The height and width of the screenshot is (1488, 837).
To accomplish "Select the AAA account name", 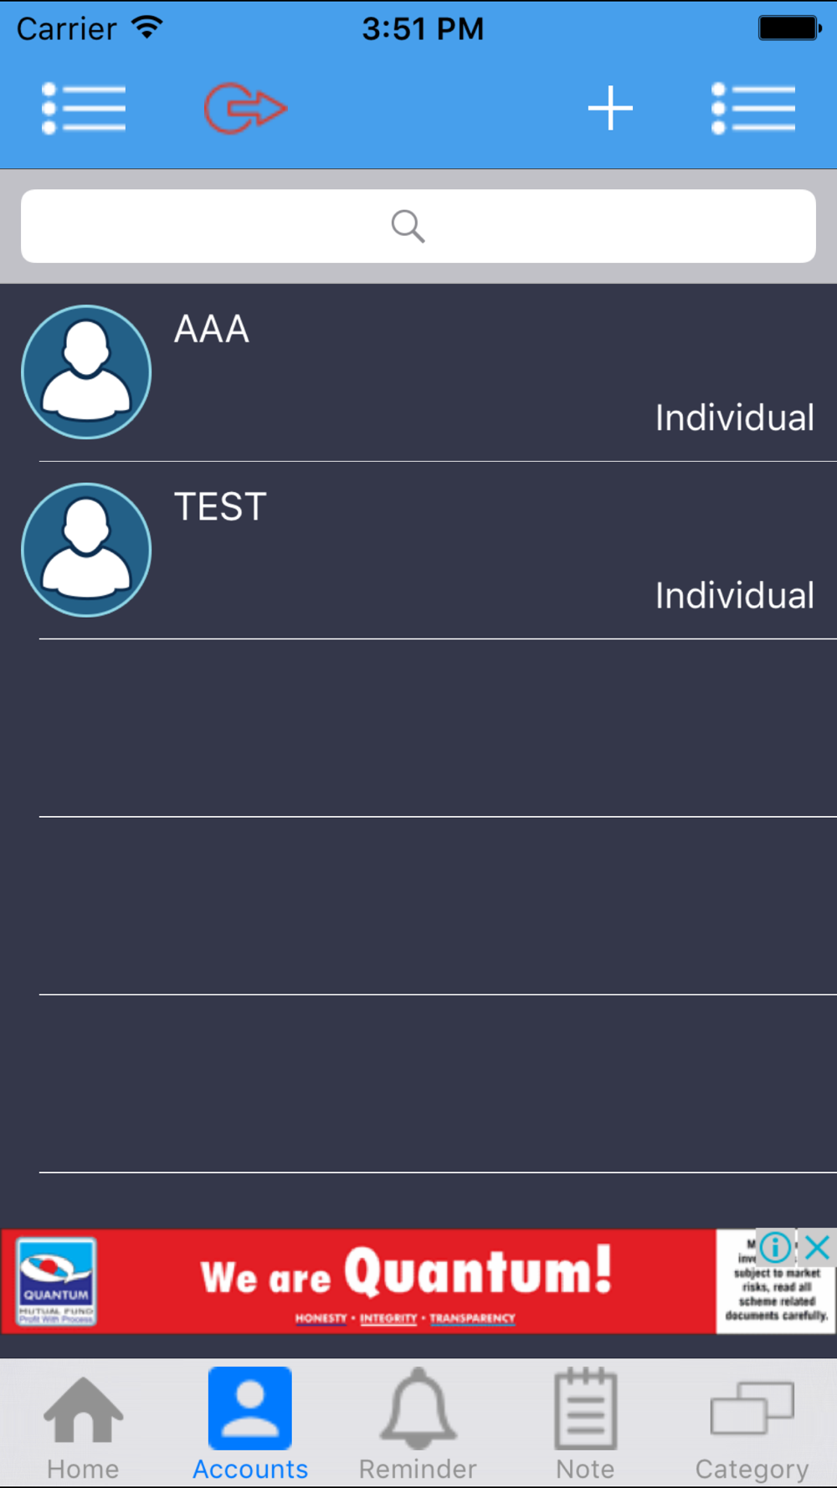I will pos(212,329).
